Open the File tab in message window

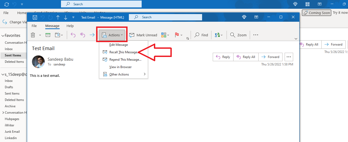(x=34, y=26)
